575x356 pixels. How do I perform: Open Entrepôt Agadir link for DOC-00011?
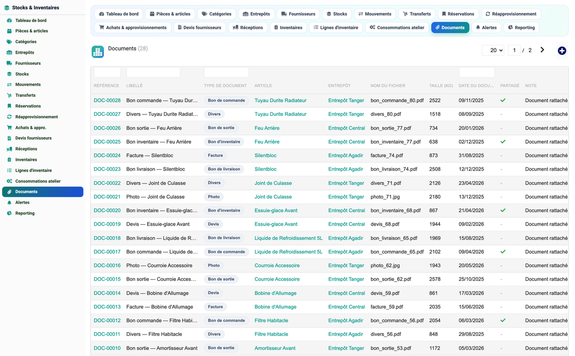coord(345,334)
